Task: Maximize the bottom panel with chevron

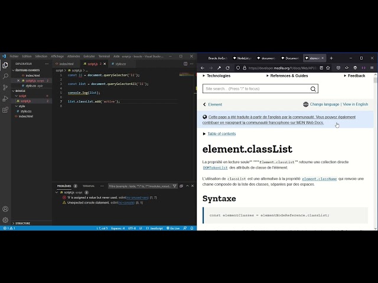Action: [187, 186]
